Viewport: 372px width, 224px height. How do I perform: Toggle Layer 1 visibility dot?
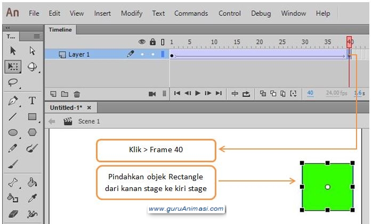(x=142, y=54)
